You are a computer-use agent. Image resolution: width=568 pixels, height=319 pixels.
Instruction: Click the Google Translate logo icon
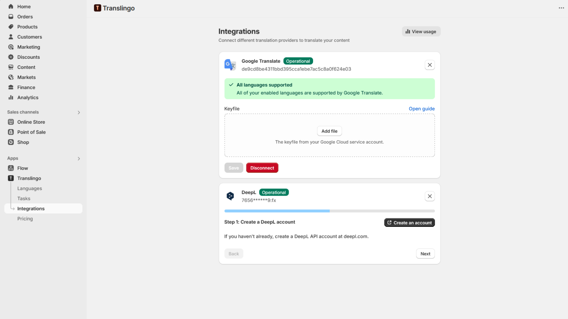coord(230,65)
